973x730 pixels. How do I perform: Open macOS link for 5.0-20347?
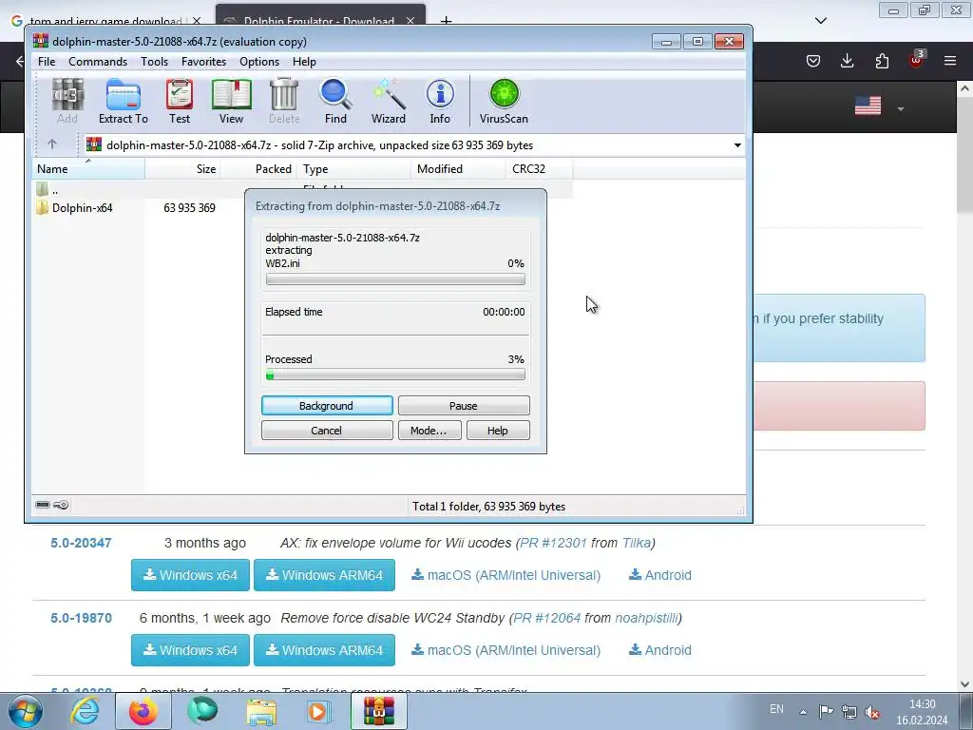pos(506,575)
